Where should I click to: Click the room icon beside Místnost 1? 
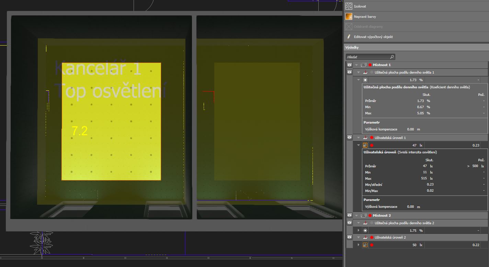363,65
